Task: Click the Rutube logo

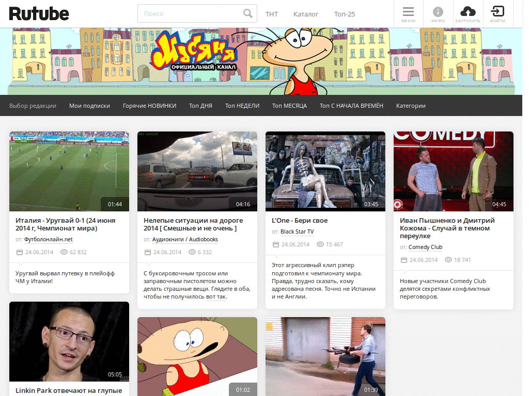Action: (39, 13)
